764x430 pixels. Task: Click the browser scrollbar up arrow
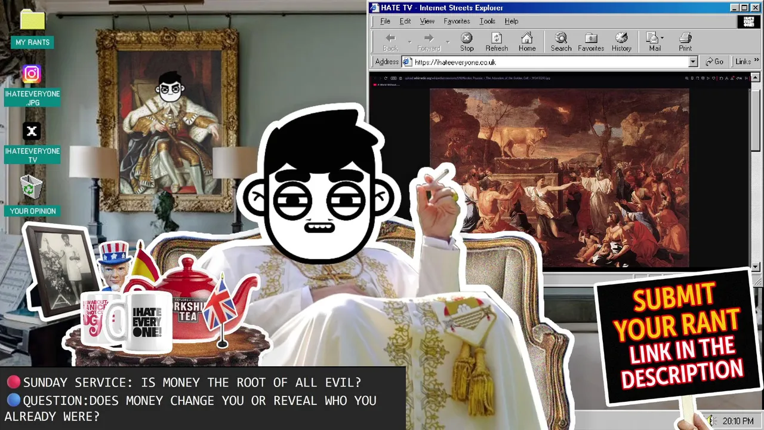point(756,78)
